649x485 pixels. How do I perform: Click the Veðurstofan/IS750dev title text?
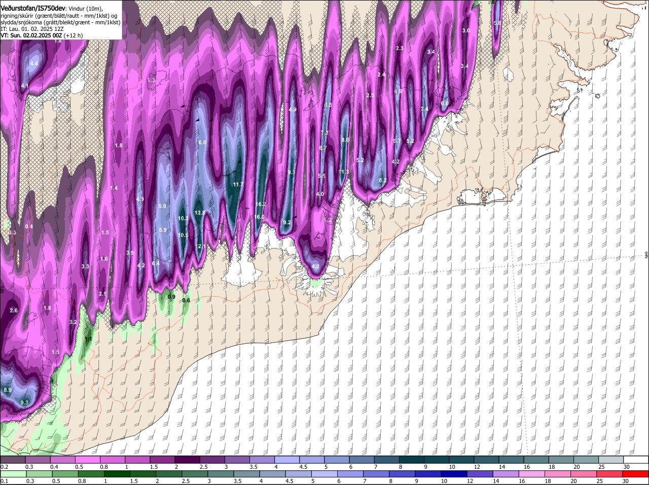pos(32,8)
